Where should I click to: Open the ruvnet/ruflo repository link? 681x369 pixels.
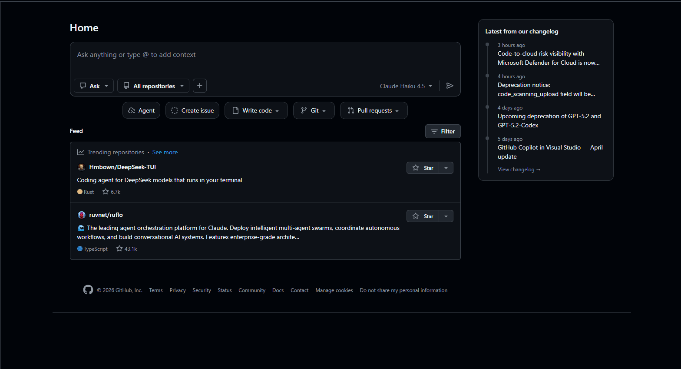[x=106, y=215]
